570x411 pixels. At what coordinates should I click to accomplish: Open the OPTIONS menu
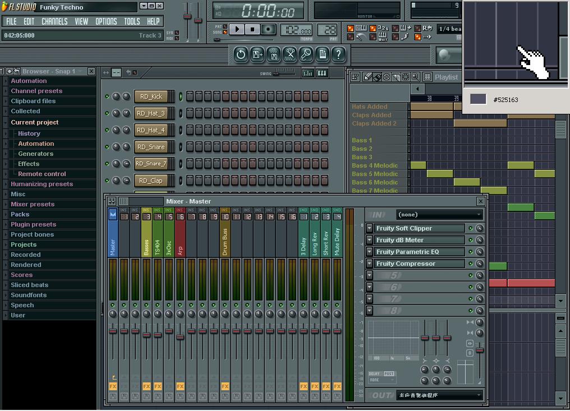(x=106, y=21)
